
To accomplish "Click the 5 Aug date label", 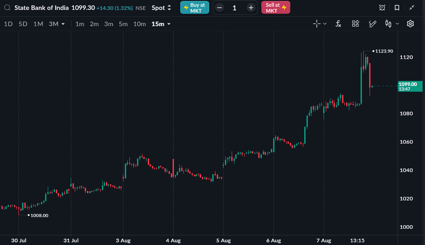I will click(224, 240).
